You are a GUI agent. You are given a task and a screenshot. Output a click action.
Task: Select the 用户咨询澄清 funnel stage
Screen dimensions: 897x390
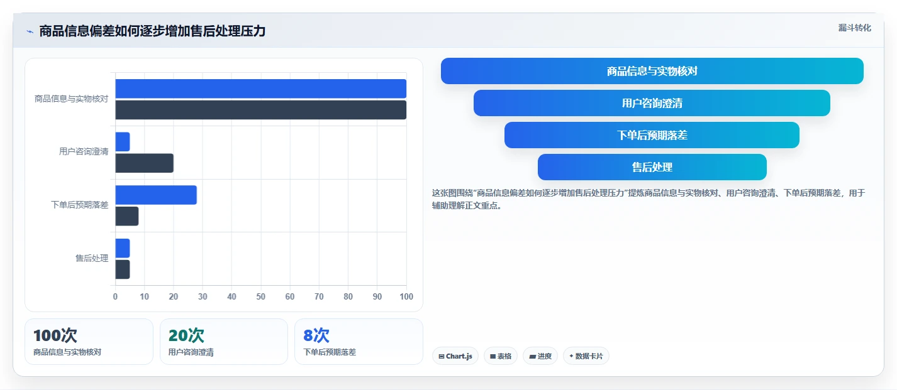click(652, 103)
